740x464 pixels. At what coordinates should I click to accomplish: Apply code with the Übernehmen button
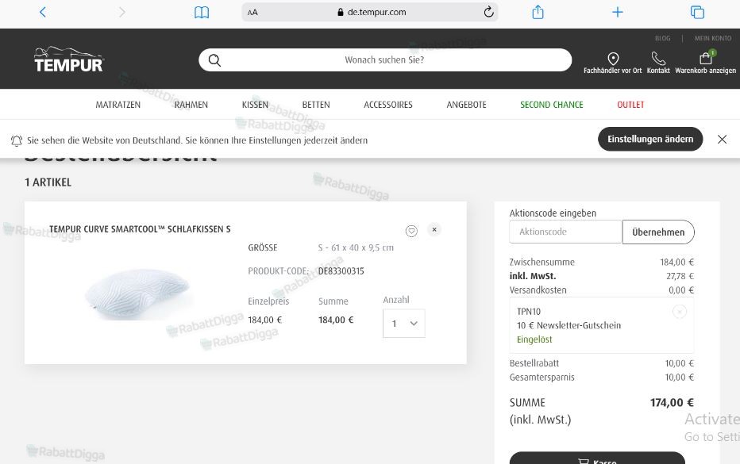tap(658, 232)
